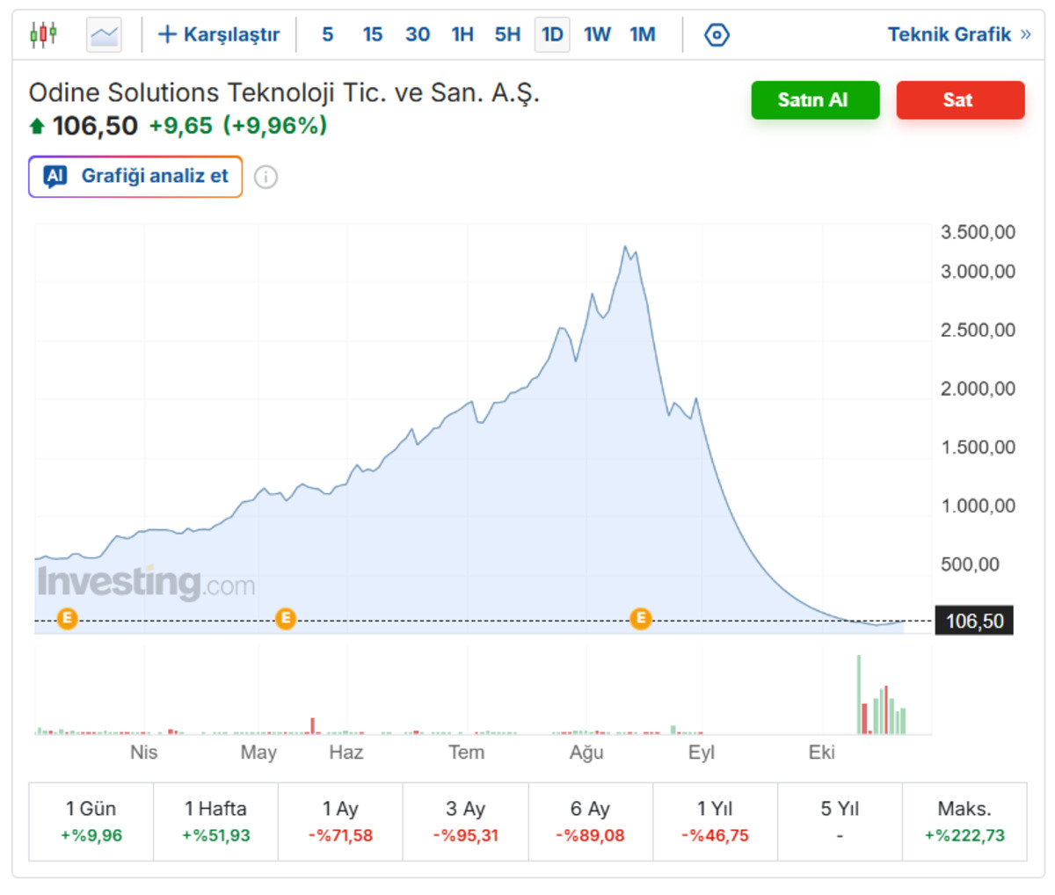Image resolution: width=1055 pixels, height=895 pixels.
Task: Click the Nis month label
Action: pos(143,753)
